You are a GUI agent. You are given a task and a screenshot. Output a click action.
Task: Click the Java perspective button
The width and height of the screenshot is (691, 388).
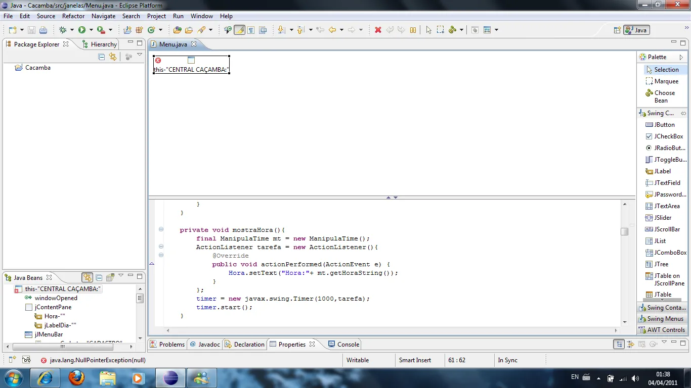click(x=636, y=30)
